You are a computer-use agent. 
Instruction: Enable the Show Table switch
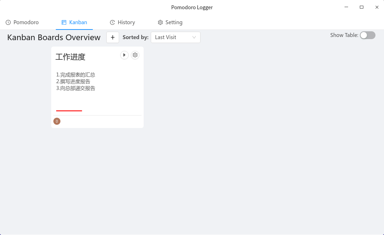367,35
